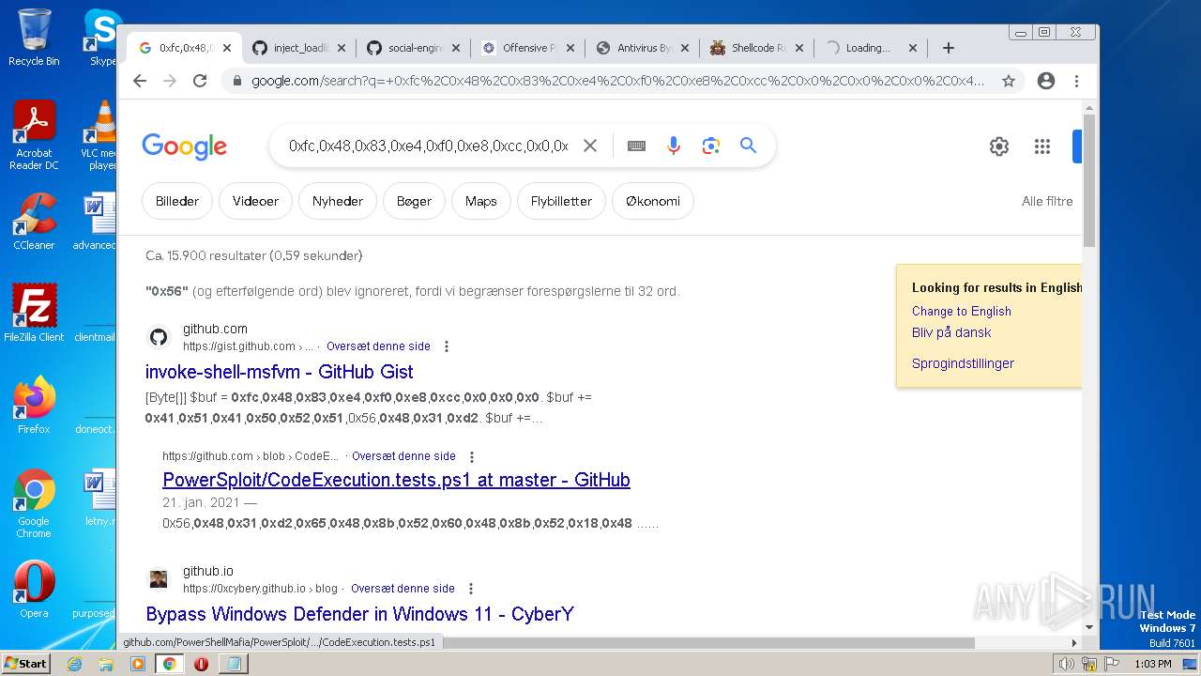Open Google quick settings gear

(x=999, y=146)
